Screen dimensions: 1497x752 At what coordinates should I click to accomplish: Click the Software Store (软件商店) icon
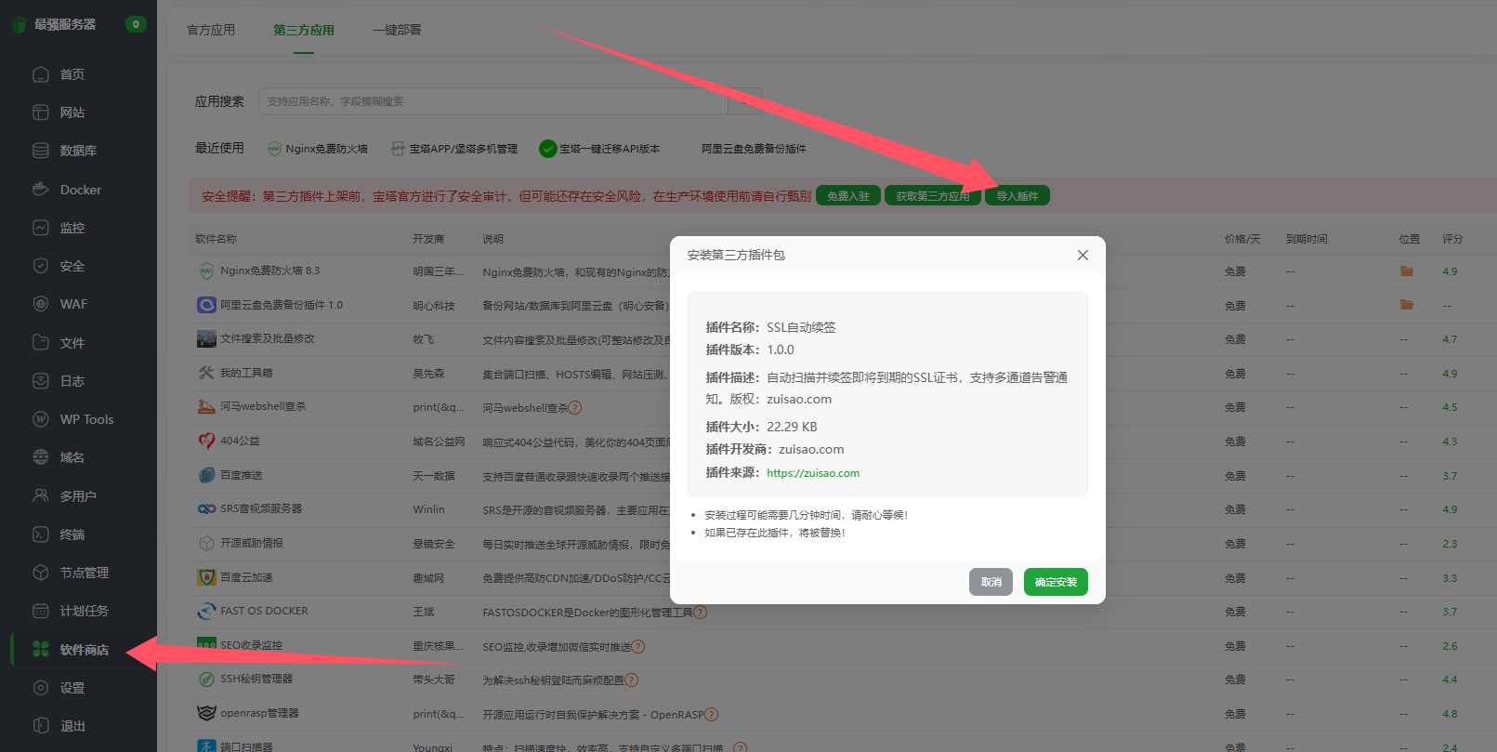coord(41,650)
